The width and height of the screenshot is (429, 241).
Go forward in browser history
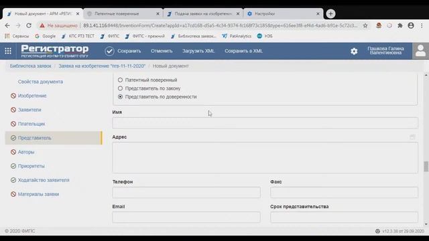point(18,25)
